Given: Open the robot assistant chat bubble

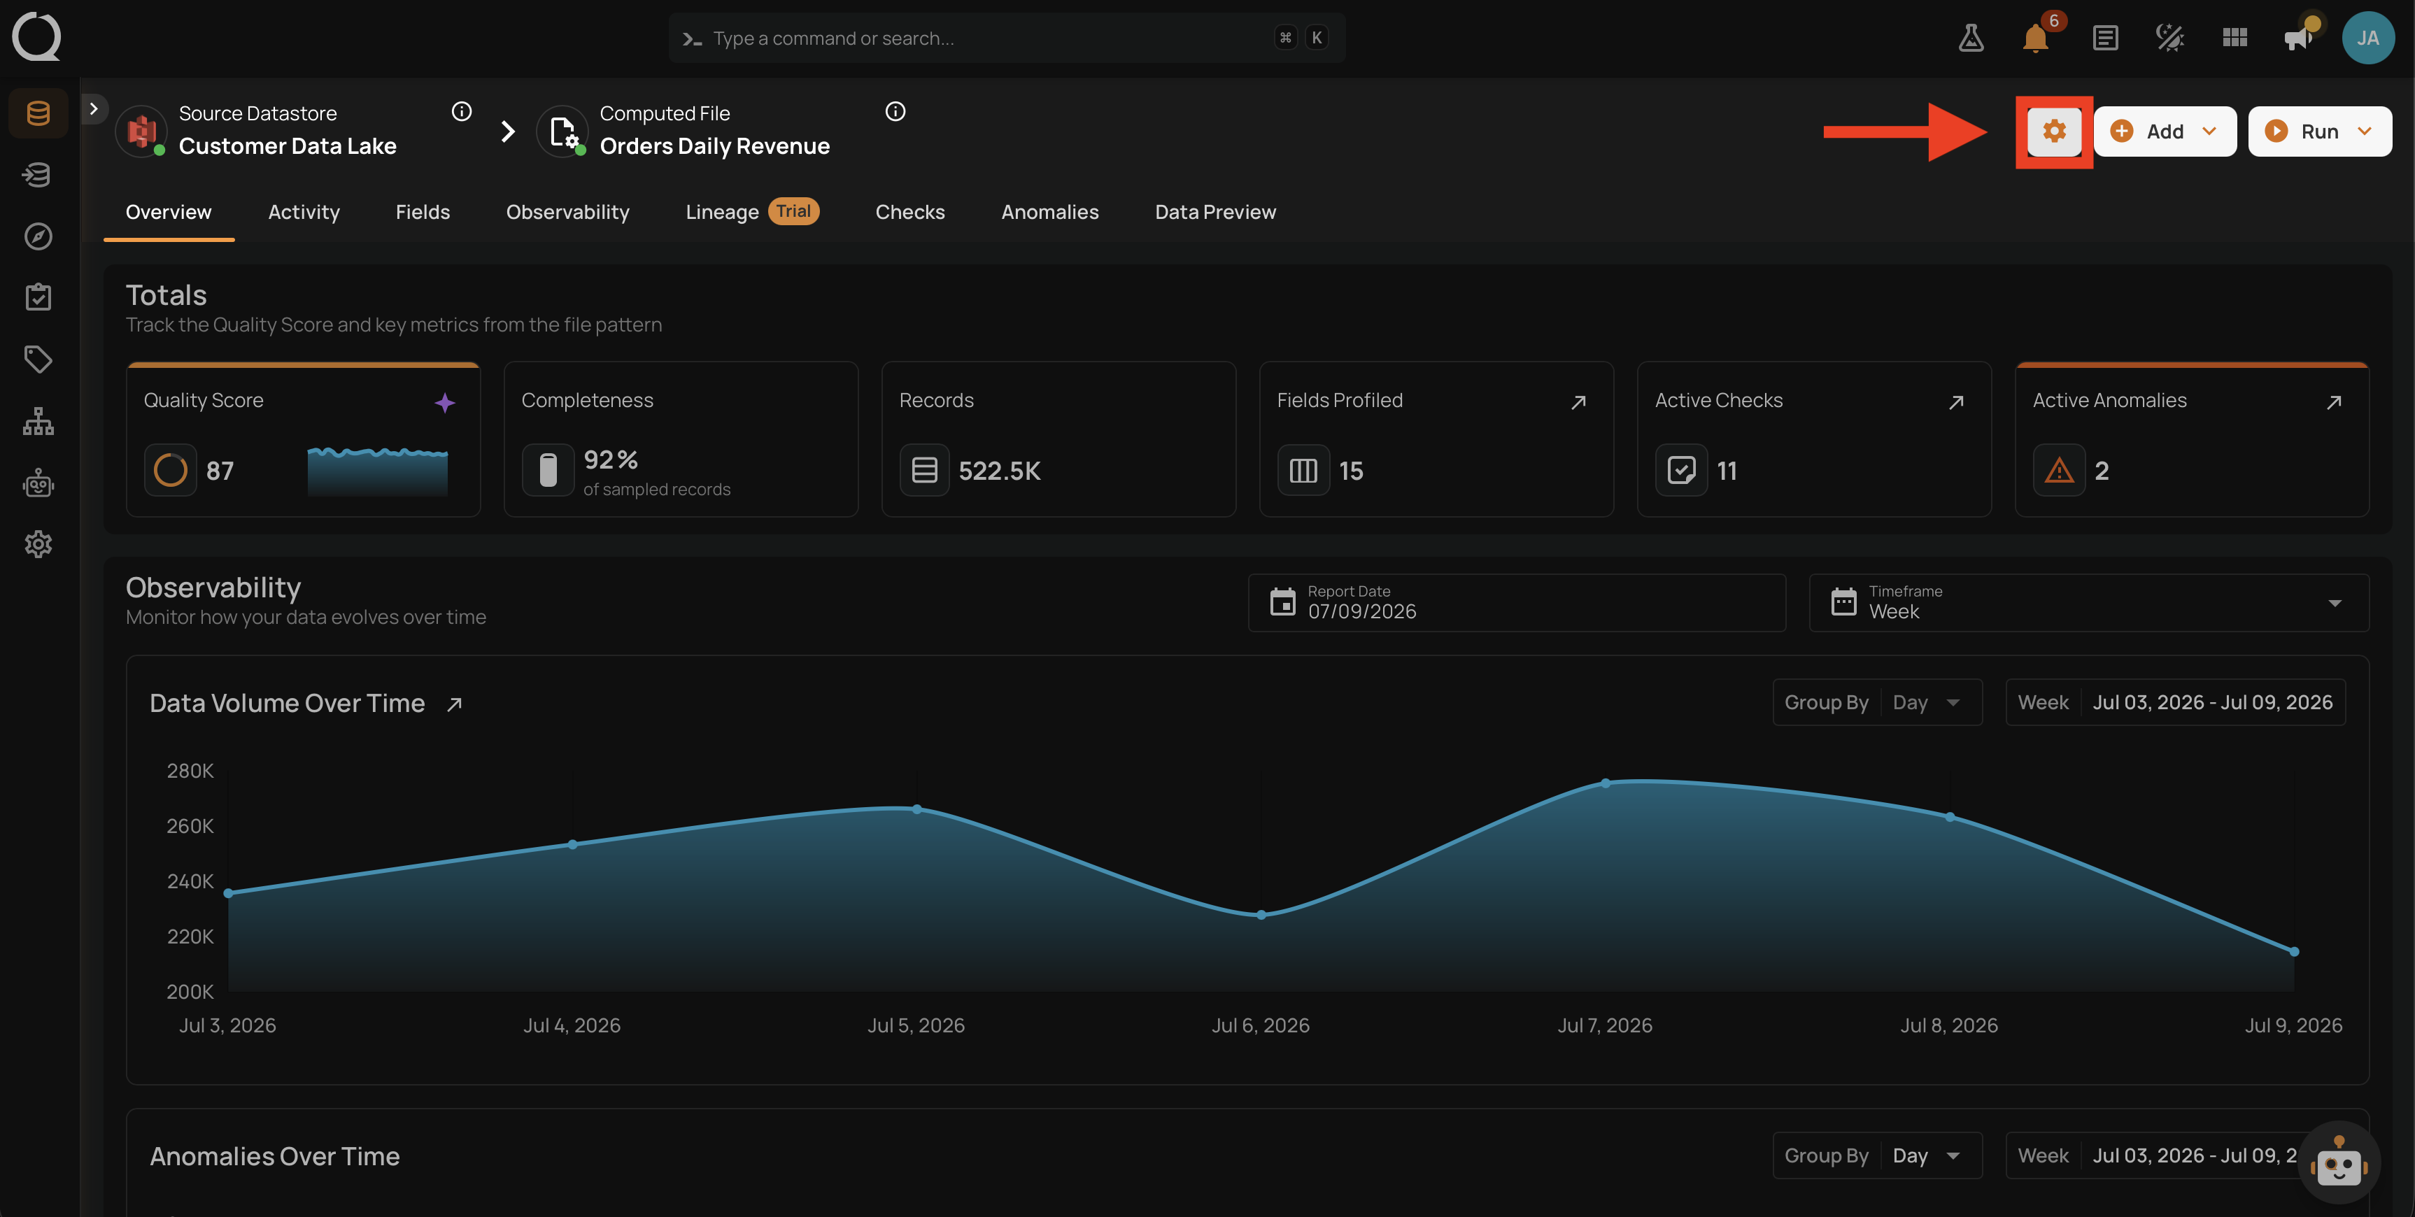Looking at the screenshot, I should point(2338,1164).
